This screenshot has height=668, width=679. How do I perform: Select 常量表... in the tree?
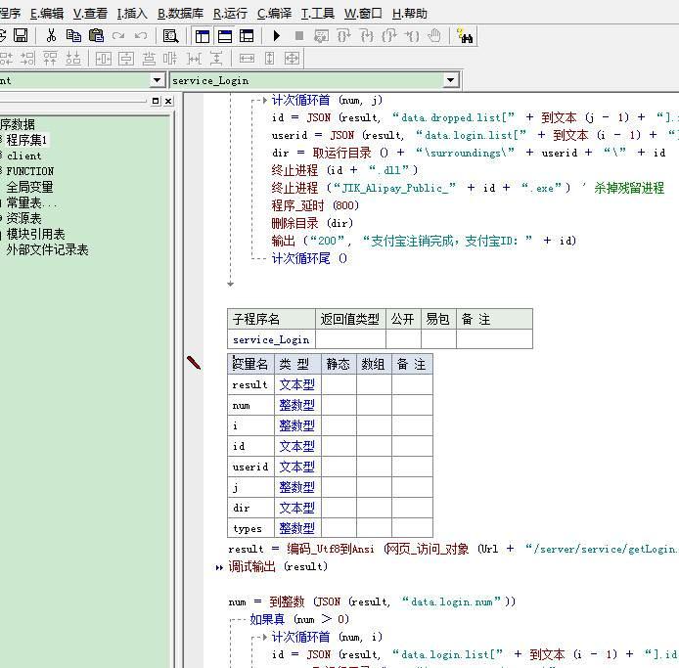point(31,202)
